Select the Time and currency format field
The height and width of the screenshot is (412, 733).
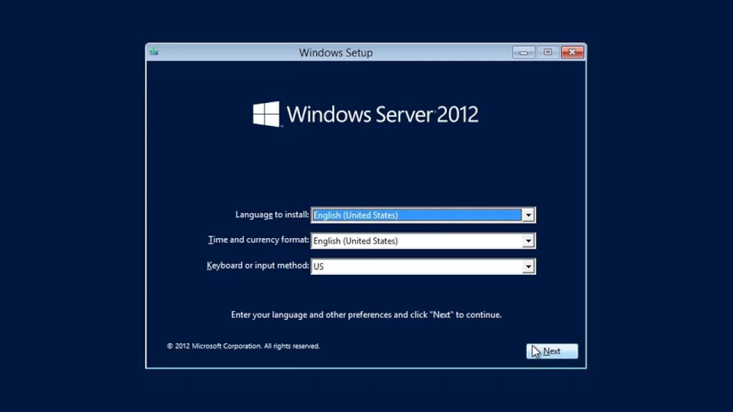point(423,241)
